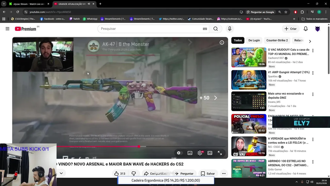
Task: Show hidden bookmarks with the double chevron
Action: (294, 19)
